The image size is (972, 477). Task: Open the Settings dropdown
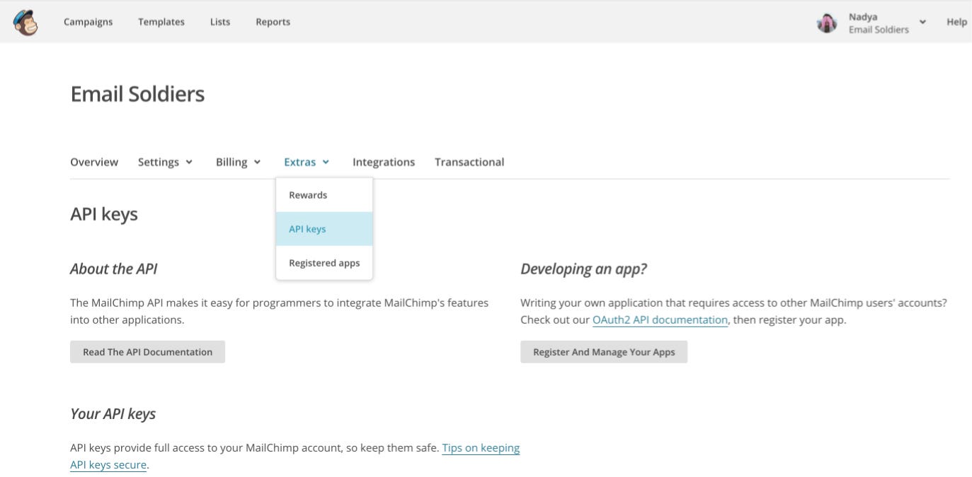coord(165,162)
